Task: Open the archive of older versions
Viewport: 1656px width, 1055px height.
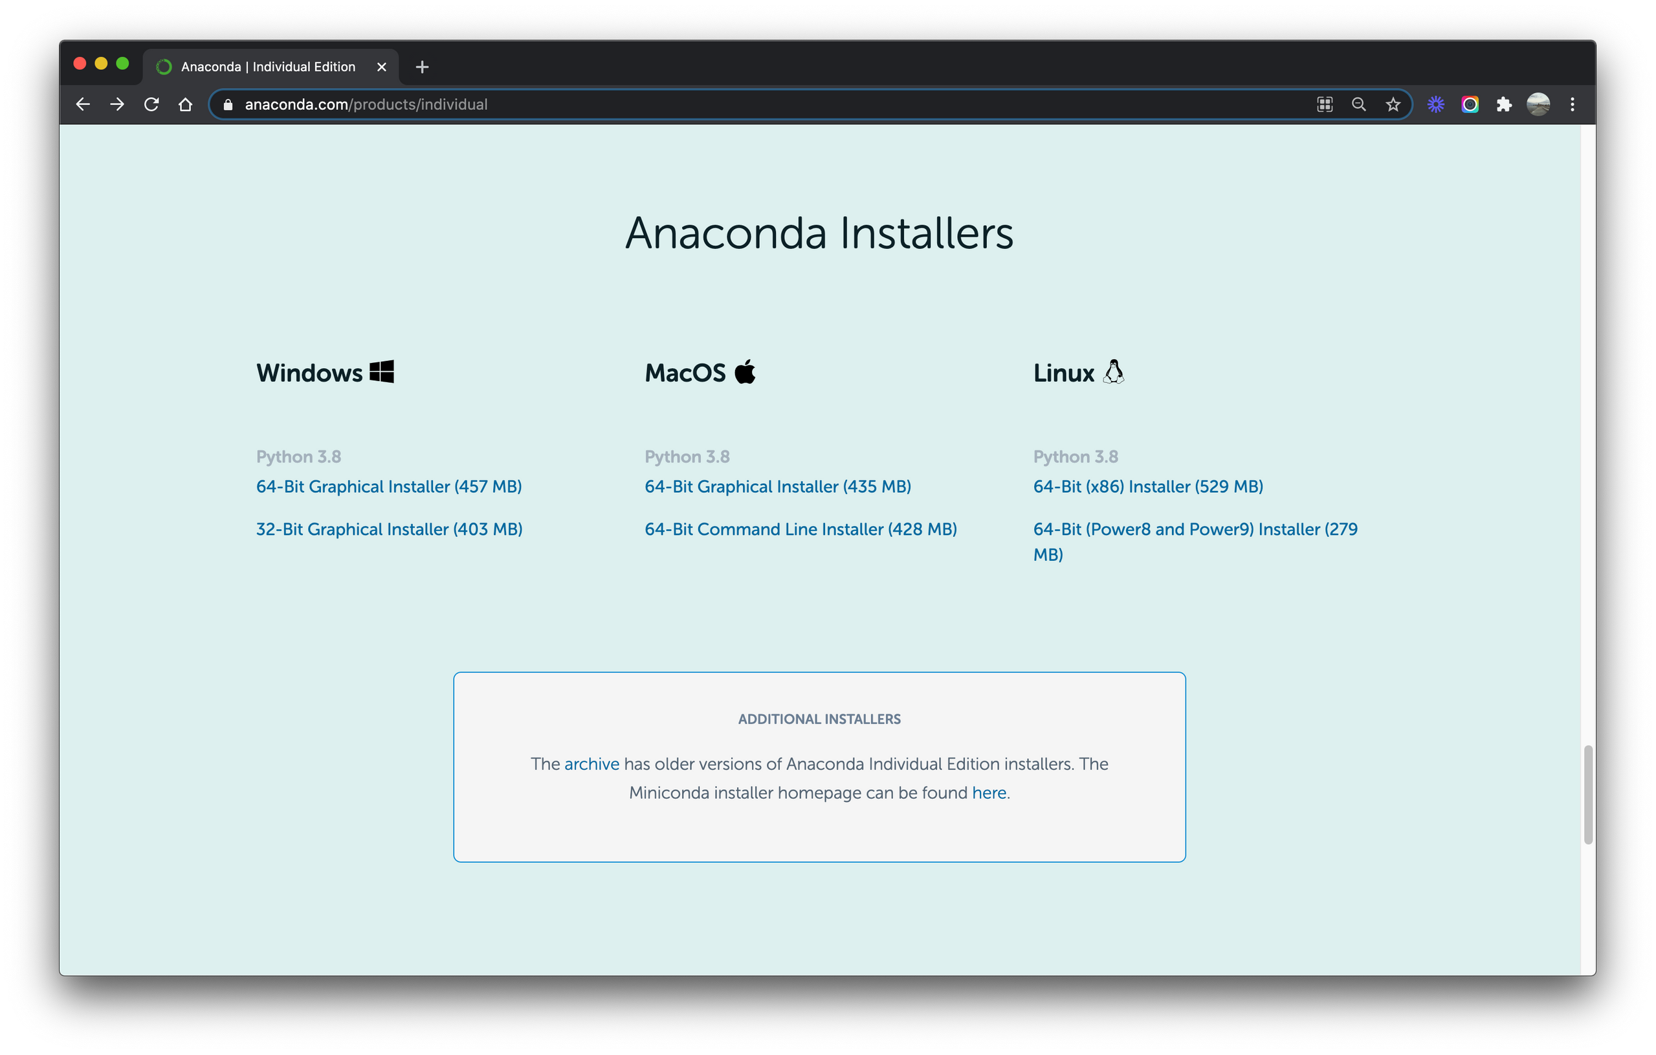Action: tap(591, 763)
